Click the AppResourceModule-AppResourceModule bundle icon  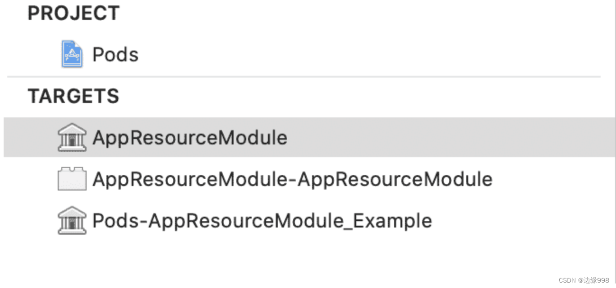(x=72, y=179)
